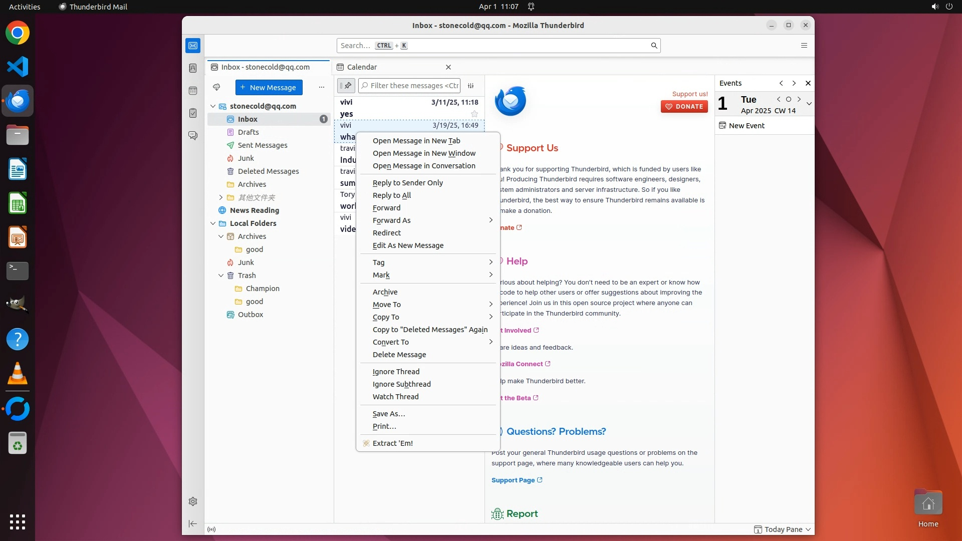
Task: Click the Filter these messages field
Action: [414, 86]
